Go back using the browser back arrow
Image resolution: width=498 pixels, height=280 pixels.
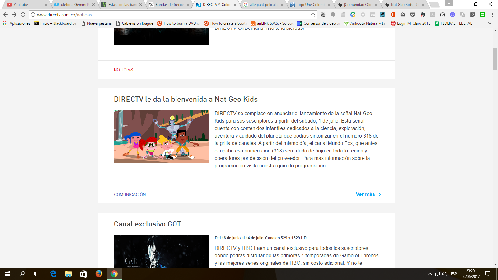[6, 15]
